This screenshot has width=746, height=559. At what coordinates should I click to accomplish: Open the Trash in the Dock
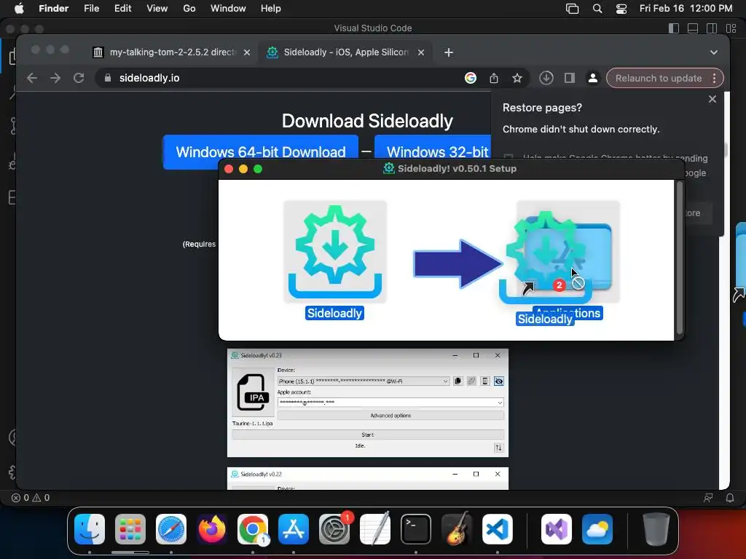click(x=656, y=529)
